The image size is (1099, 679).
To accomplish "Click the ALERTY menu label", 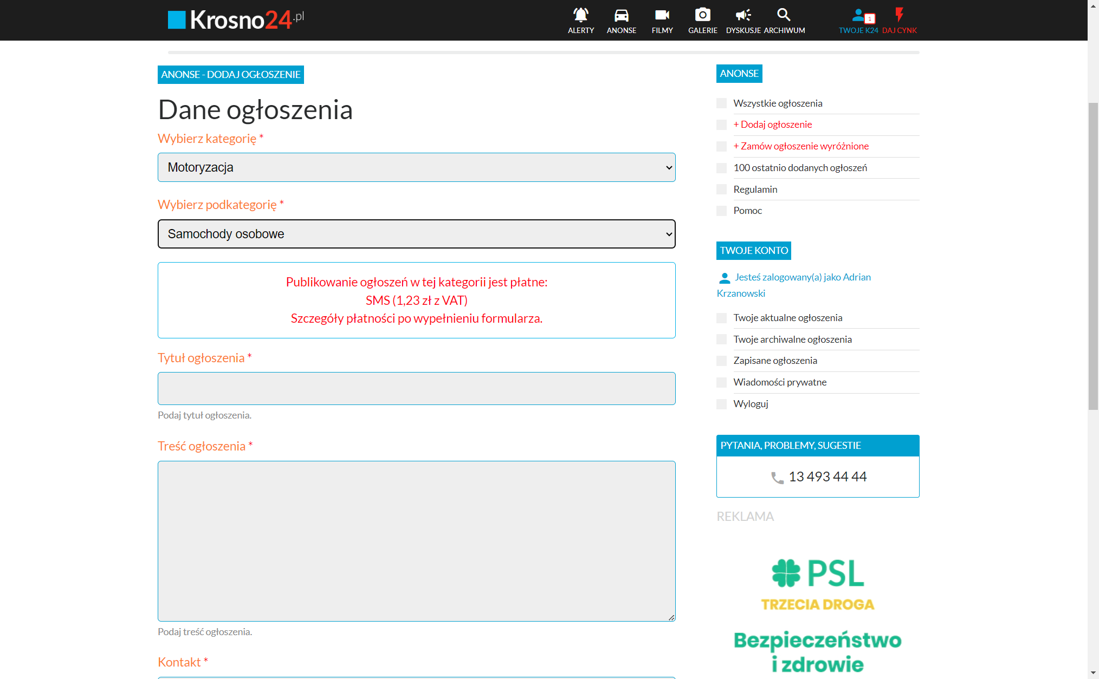I will tap(581, 31).
